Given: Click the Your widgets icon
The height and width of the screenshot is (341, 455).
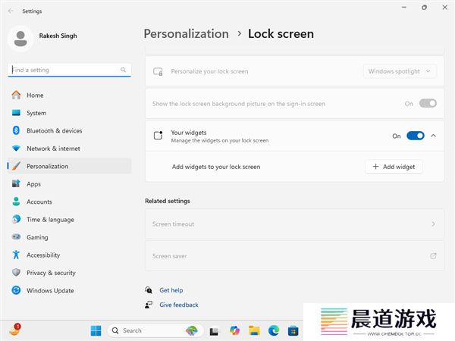Looking at the screenshot, I should click(x=158, y=136).
